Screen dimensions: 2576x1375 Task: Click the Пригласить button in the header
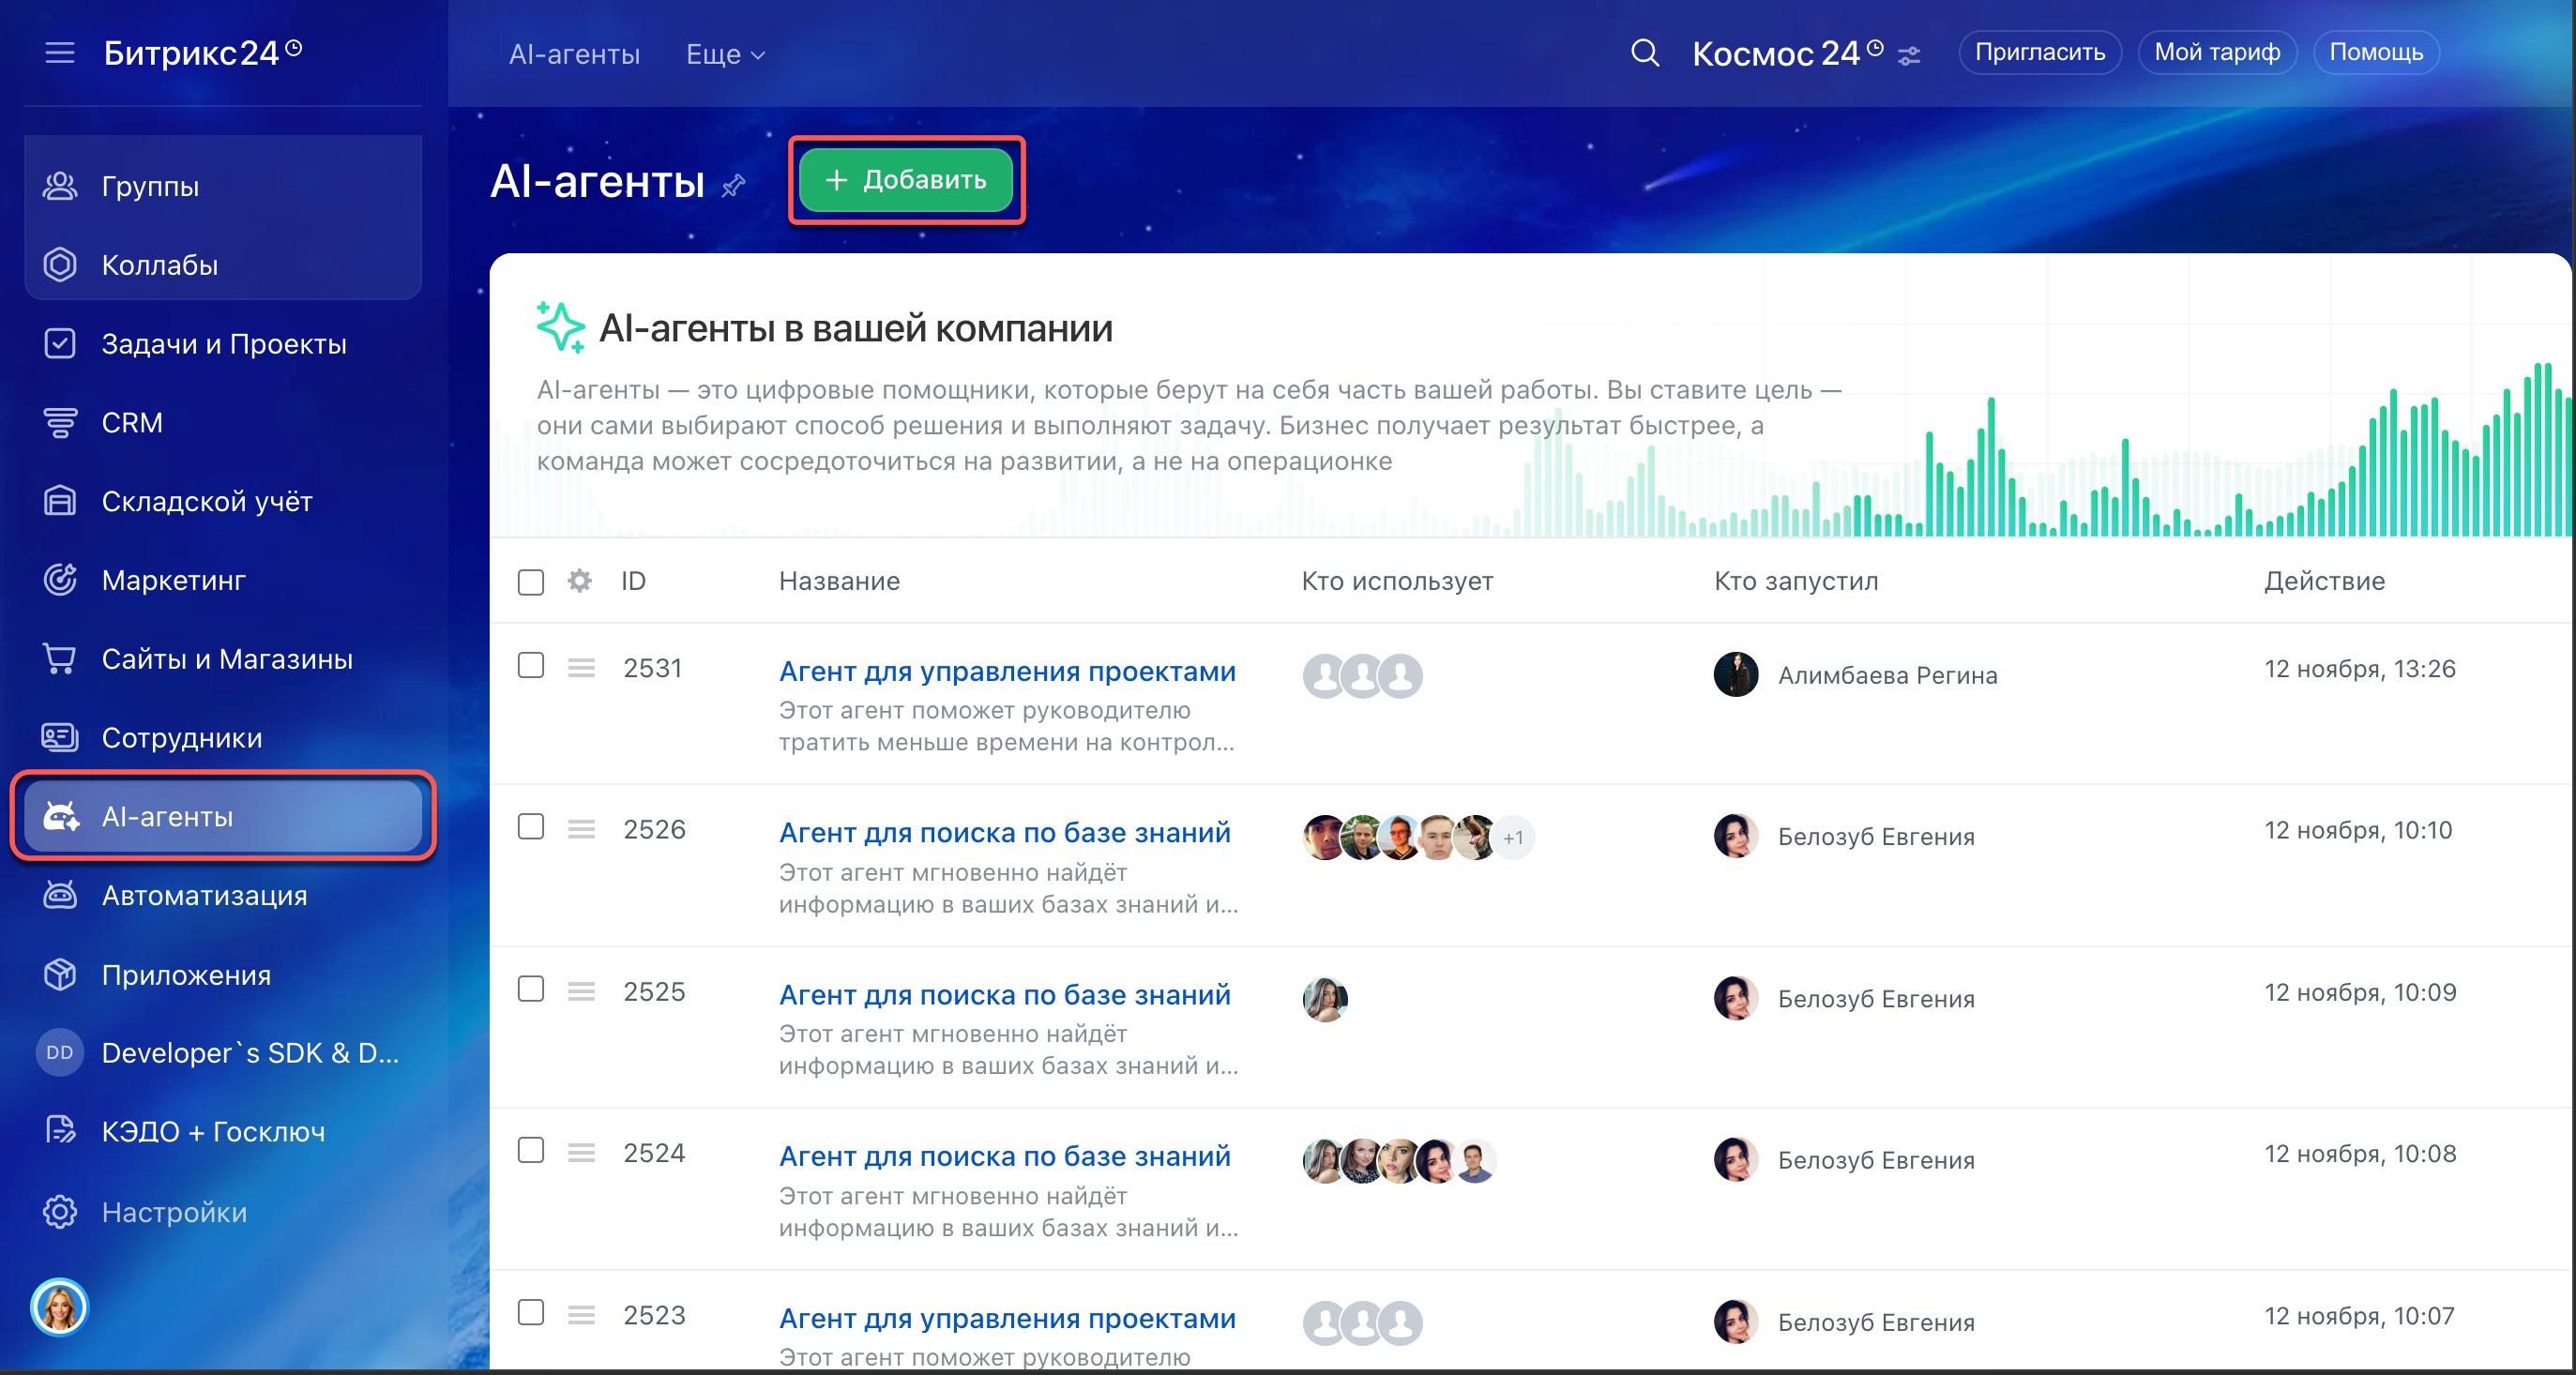click(2039, 52)
